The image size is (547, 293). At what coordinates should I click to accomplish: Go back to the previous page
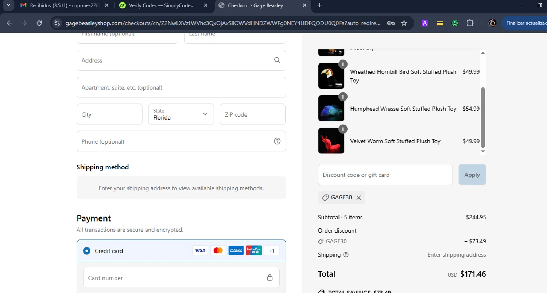pyautogui.click(x=9, y=23)
